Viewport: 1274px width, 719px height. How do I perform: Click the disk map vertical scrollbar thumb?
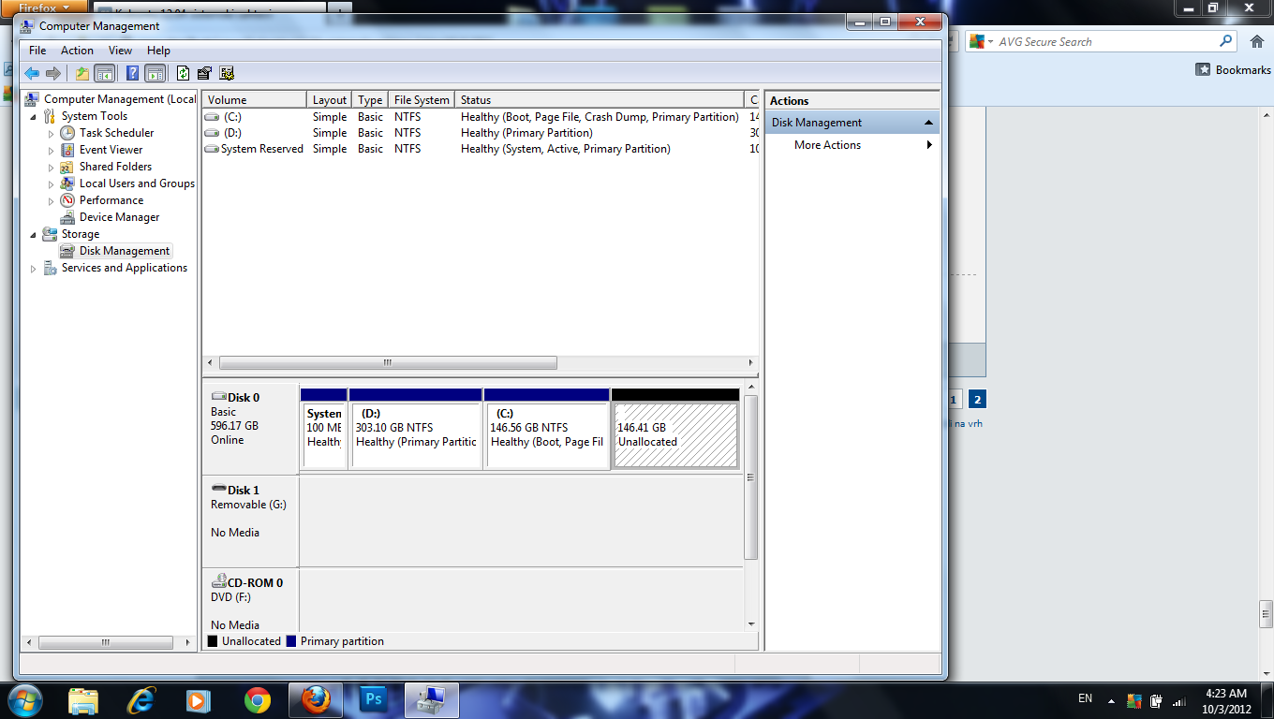pos(750,477)
